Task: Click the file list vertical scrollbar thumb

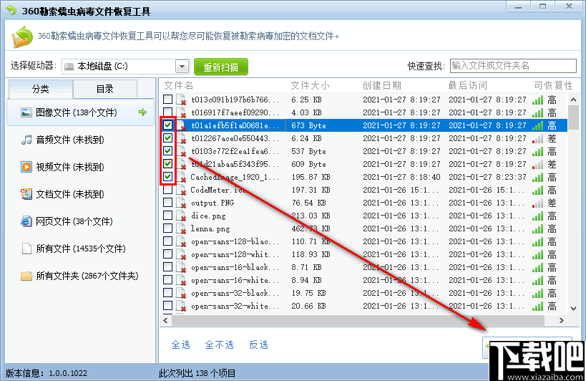Action: (573, 117)
